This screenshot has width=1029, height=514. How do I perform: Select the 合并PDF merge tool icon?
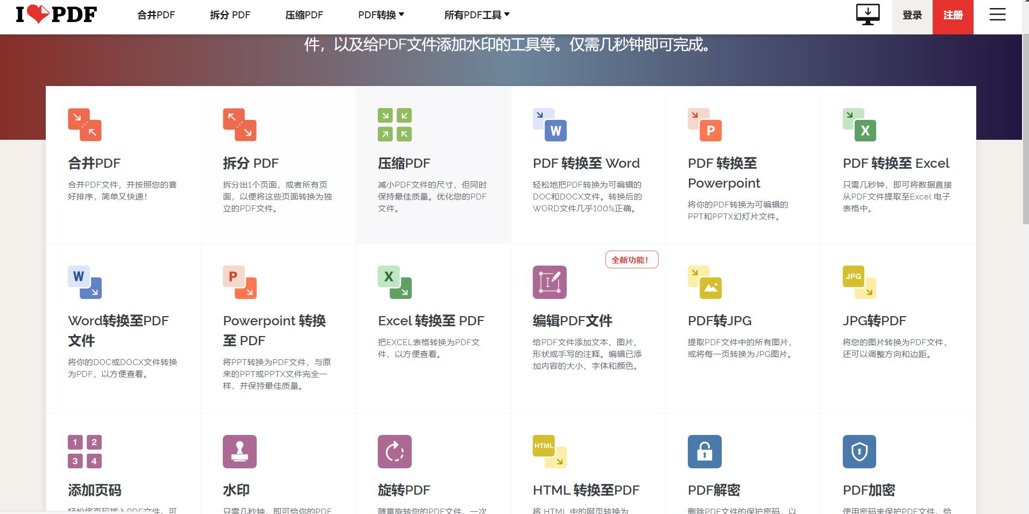(x=83, y=125)
